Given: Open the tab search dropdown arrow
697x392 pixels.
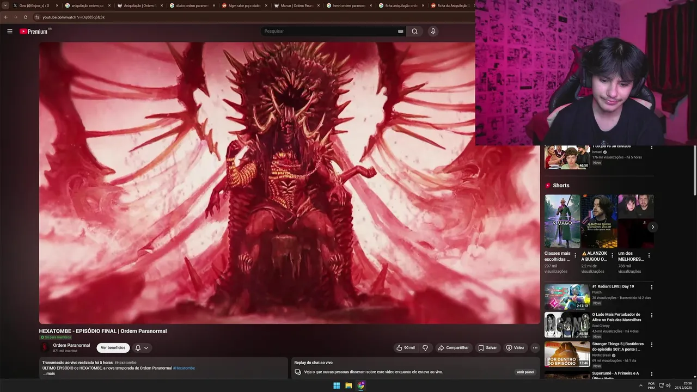Looking at the screenshot, I should [x=5, y=5].
